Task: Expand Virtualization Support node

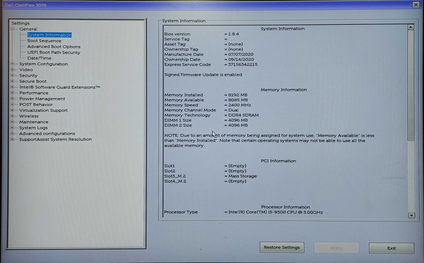Action: (12, 110)
